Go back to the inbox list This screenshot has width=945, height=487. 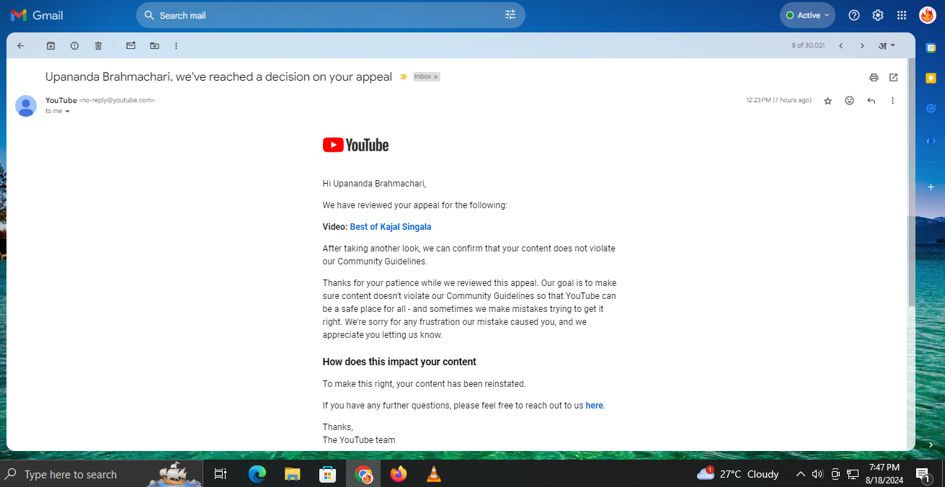coord(20,45)
